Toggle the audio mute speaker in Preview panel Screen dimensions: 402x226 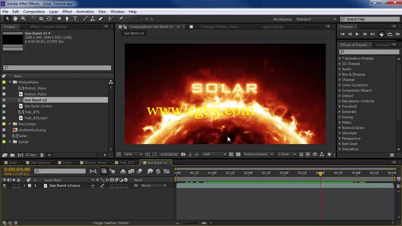coord(381,34)
